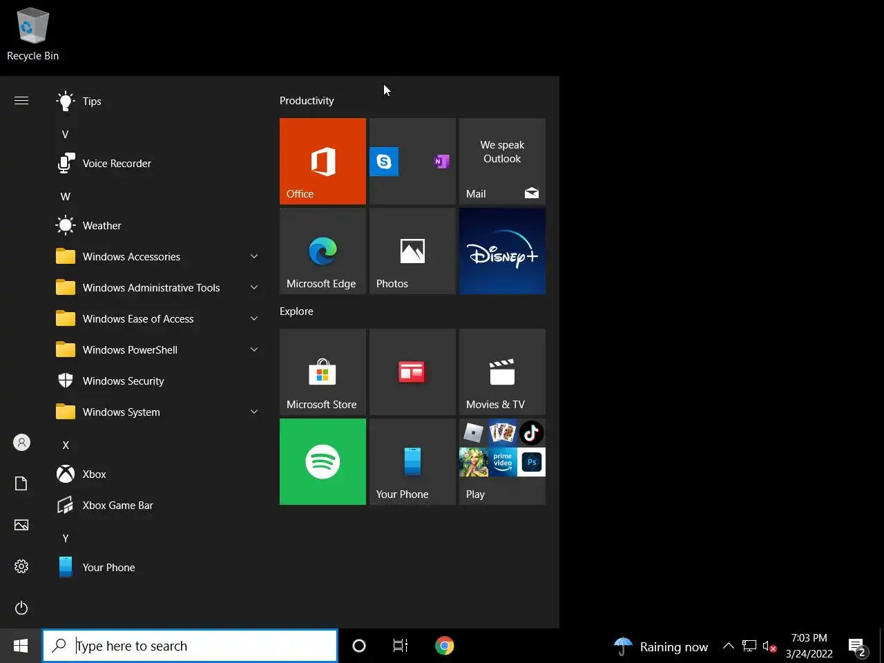Open Solitaire cards in the Play tile
This screenshot has height=663, width=884.
pos(502,433)
